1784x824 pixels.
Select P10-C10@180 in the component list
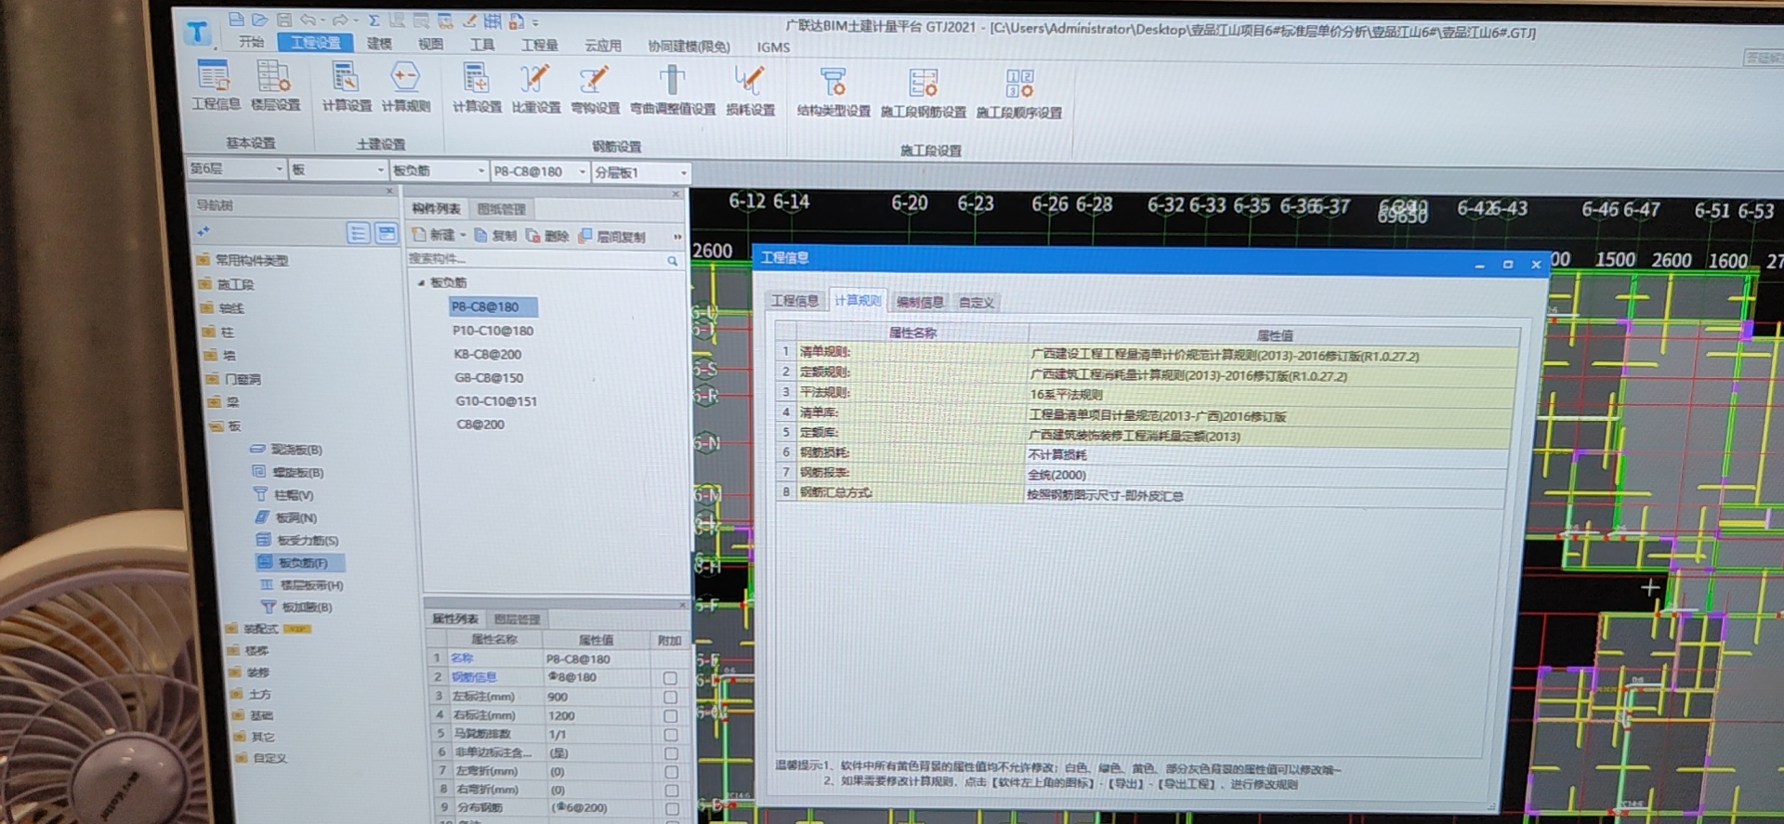[492, 331]
